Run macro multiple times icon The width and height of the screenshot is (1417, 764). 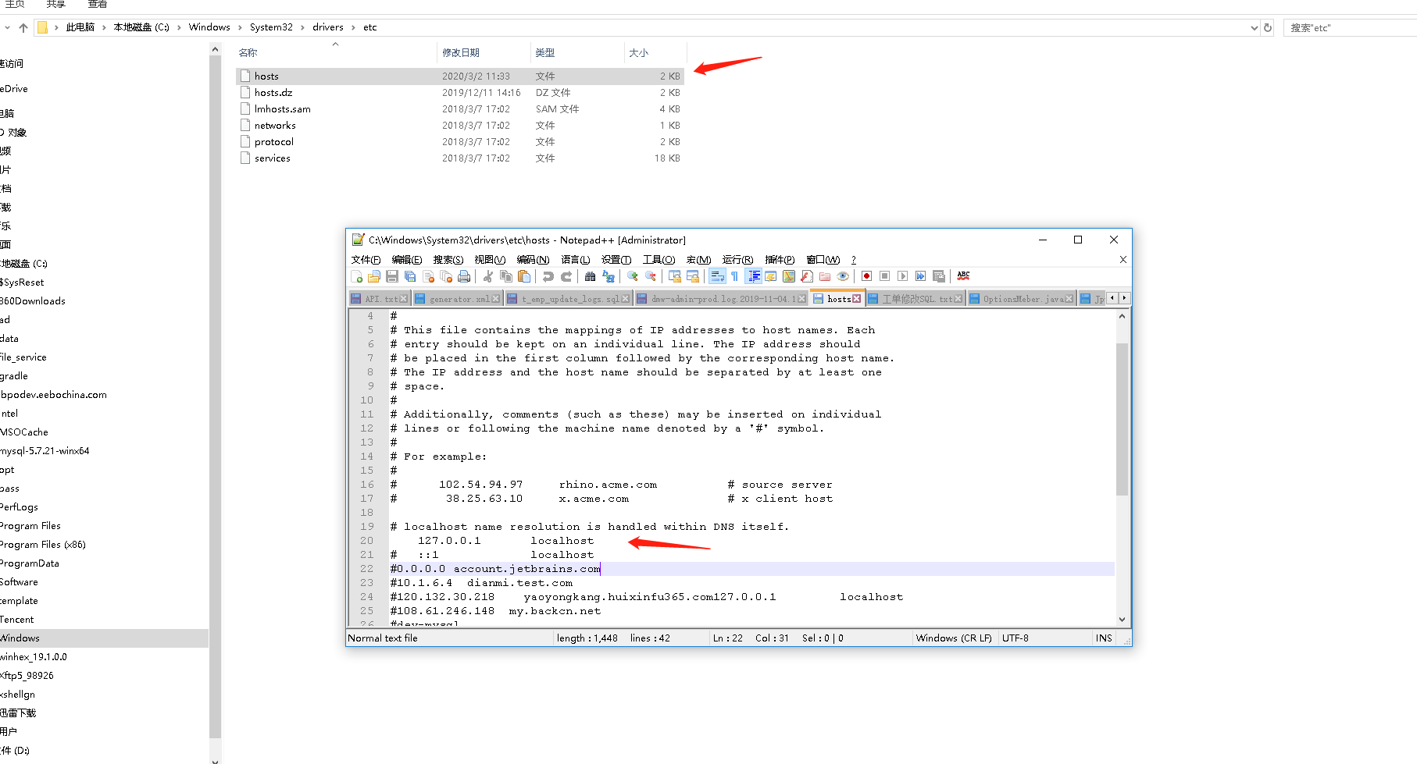point(920,276)
